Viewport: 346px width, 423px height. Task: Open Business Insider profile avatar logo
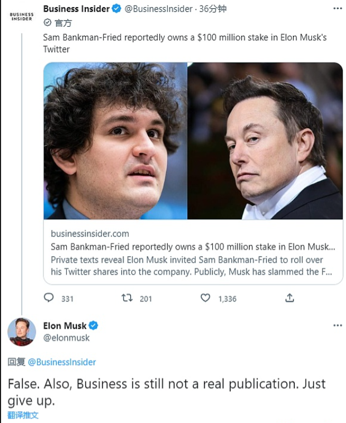[x=22, y=16]
